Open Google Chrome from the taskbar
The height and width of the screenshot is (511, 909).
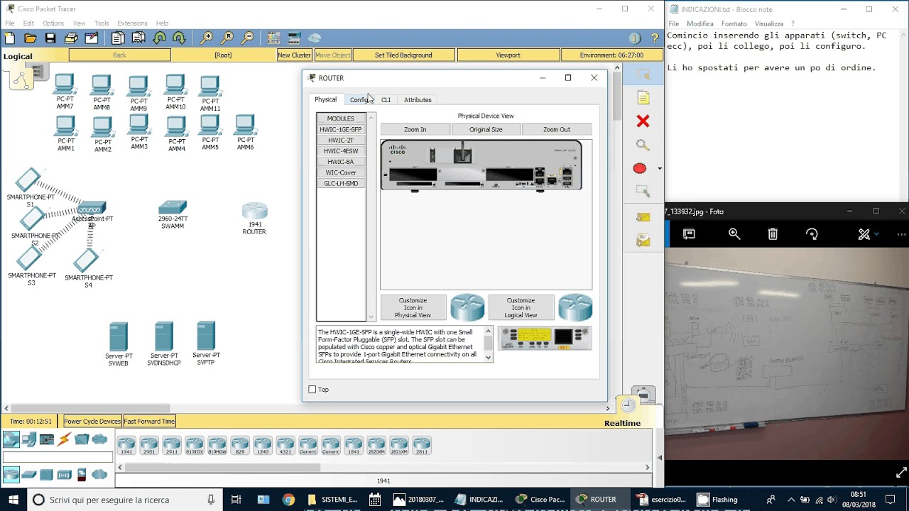[288, 500]
